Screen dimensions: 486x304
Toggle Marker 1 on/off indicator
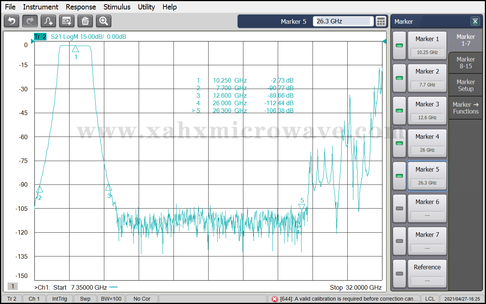click(x=399, y=46)
